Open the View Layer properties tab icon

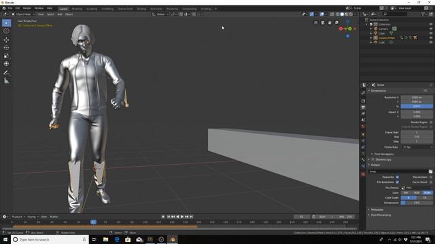363,113
